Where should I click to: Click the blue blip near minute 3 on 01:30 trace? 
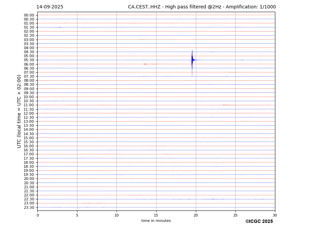[x=60, y=27]
